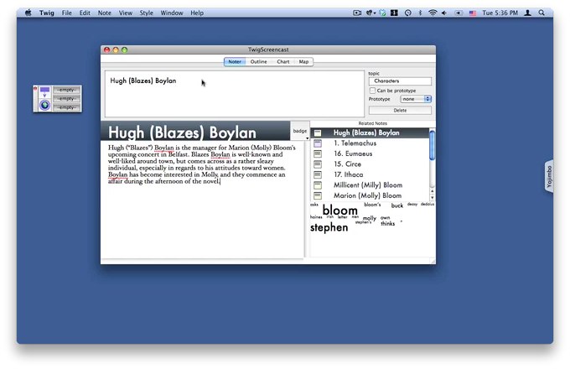
Task: Click the word stephen in tag cloud
Action: 329,227
